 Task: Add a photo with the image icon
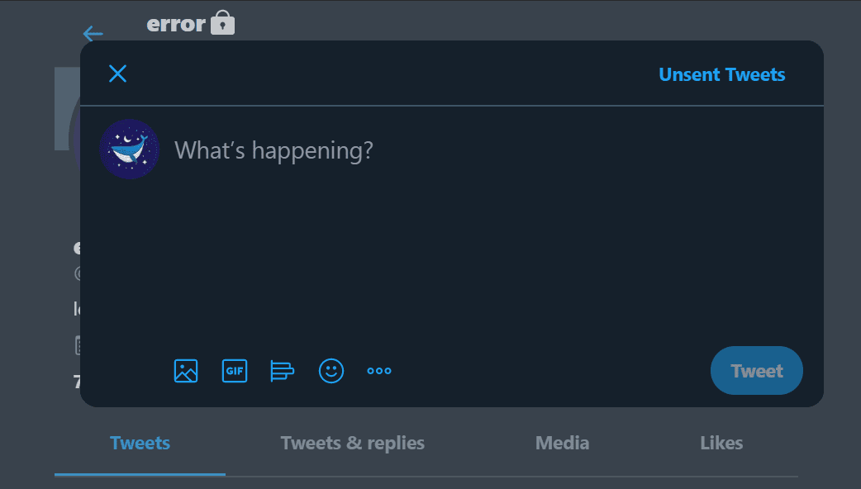[x=186, y=371]
